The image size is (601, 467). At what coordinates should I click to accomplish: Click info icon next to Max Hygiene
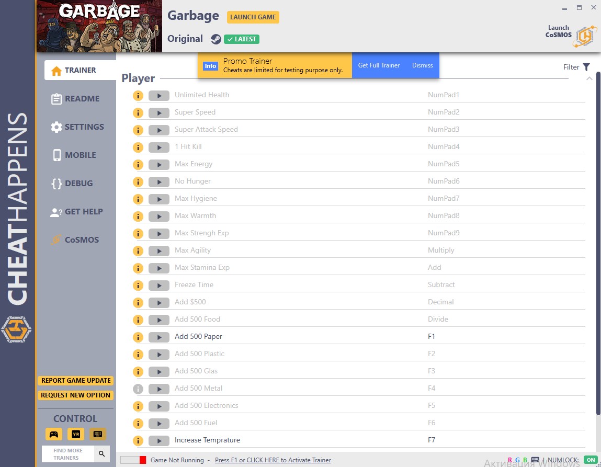[138, 199]
